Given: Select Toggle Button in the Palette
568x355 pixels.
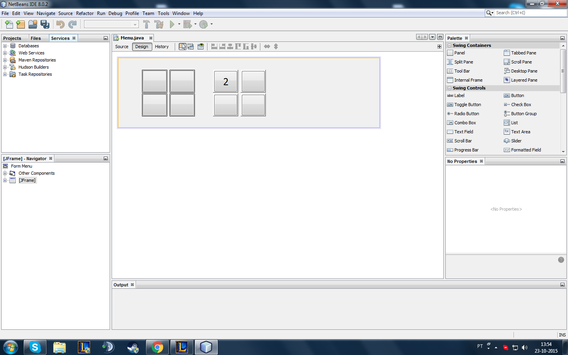Looking at the screenshot, I should (467, 105).
